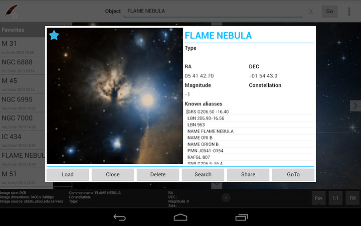Image resolution: width=361 pixels, height=226 pixels.
Task: Tap the Flame Nebula preview image
Action: pos(115,95)
